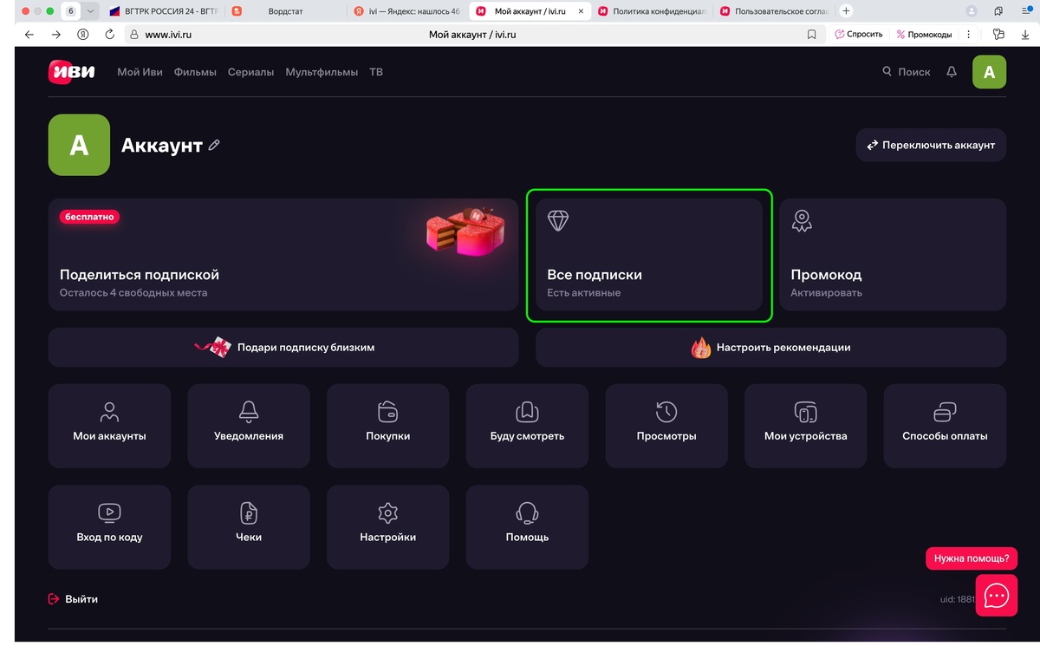Image resolution: width=1040 pixels, height=659 pixels.
Task: Click the Иви logo
Action: (x=71, y=72)
